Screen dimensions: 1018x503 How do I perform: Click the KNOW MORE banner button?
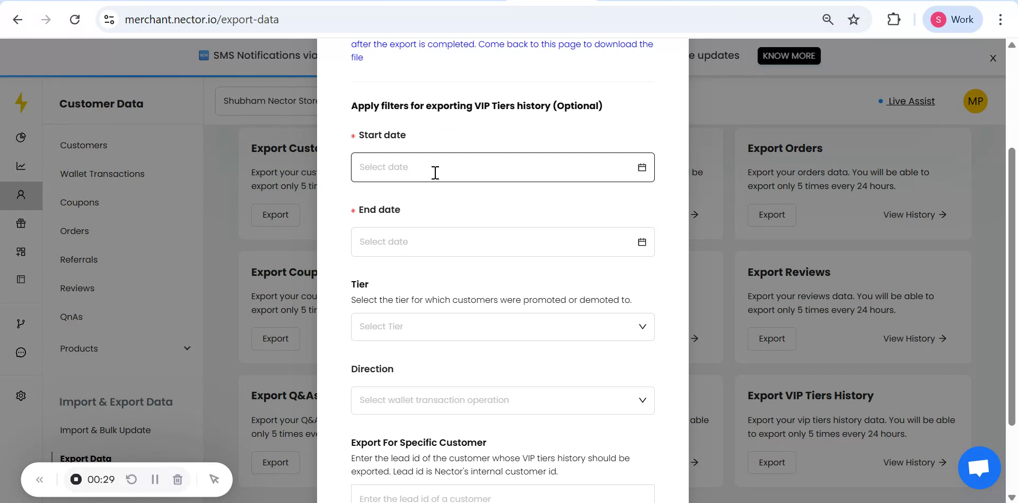coord(788,56)
